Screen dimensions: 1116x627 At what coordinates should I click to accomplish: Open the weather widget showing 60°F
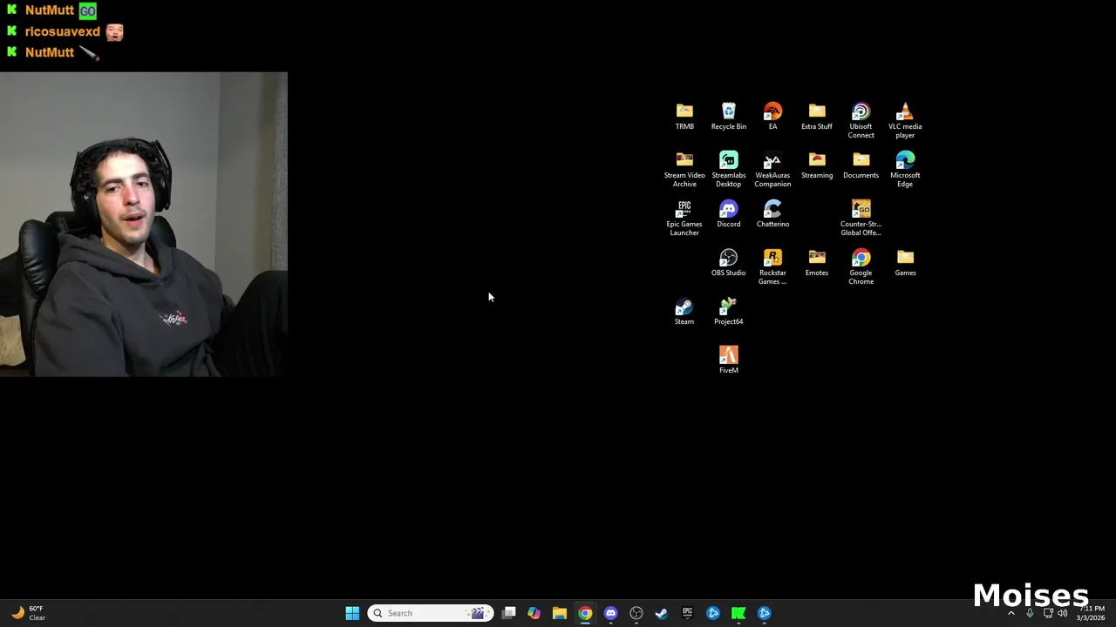click(28, 613)
